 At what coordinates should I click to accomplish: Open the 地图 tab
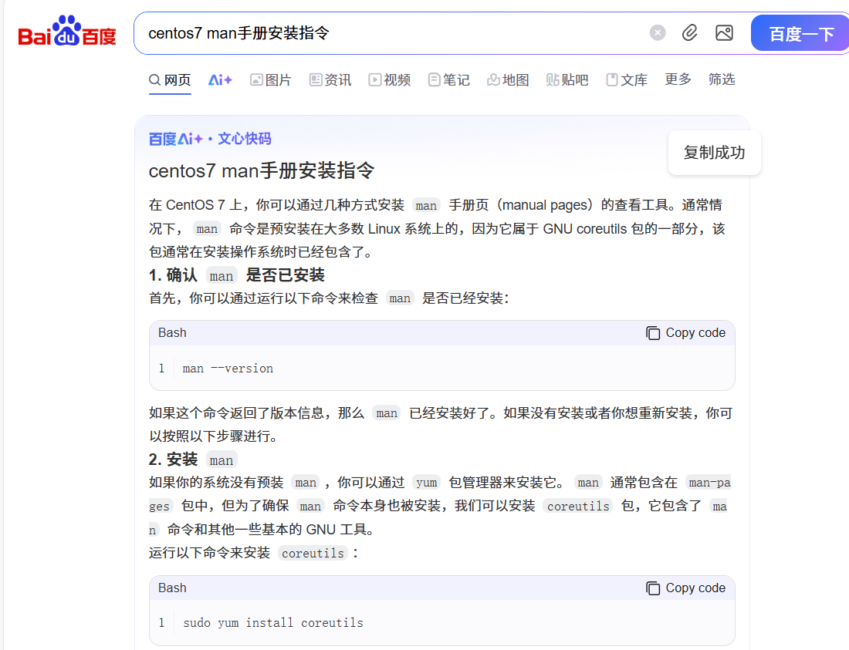click(508, 80)
